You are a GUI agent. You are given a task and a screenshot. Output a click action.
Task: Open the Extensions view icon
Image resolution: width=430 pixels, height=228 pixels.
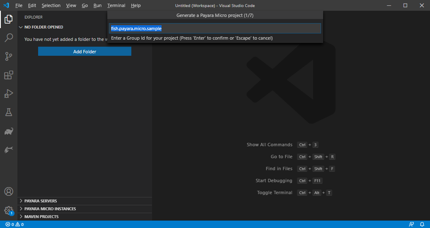[8, 75]
